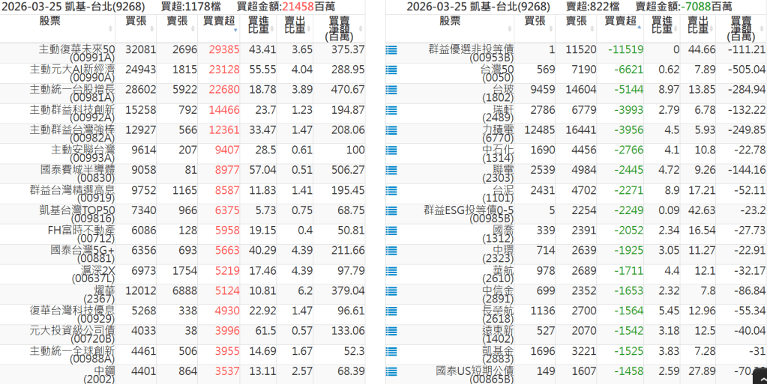Click the list icon next to 長榮航 (2618)
This screenshot has width=767, height=384.
(x=391, y=313)
